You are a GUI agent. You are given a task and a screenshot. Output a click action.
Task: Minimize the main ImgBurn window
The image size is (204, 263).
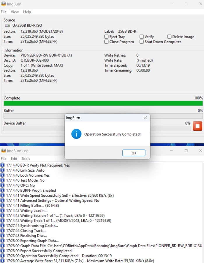pos(171,4)
